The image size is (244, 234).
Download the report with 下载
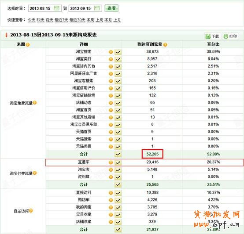(212, 36)
